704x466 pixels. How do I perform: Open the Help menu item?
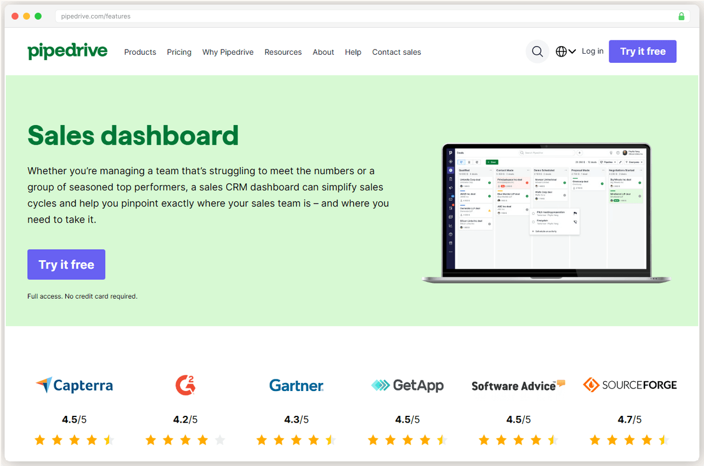(353, 52)
